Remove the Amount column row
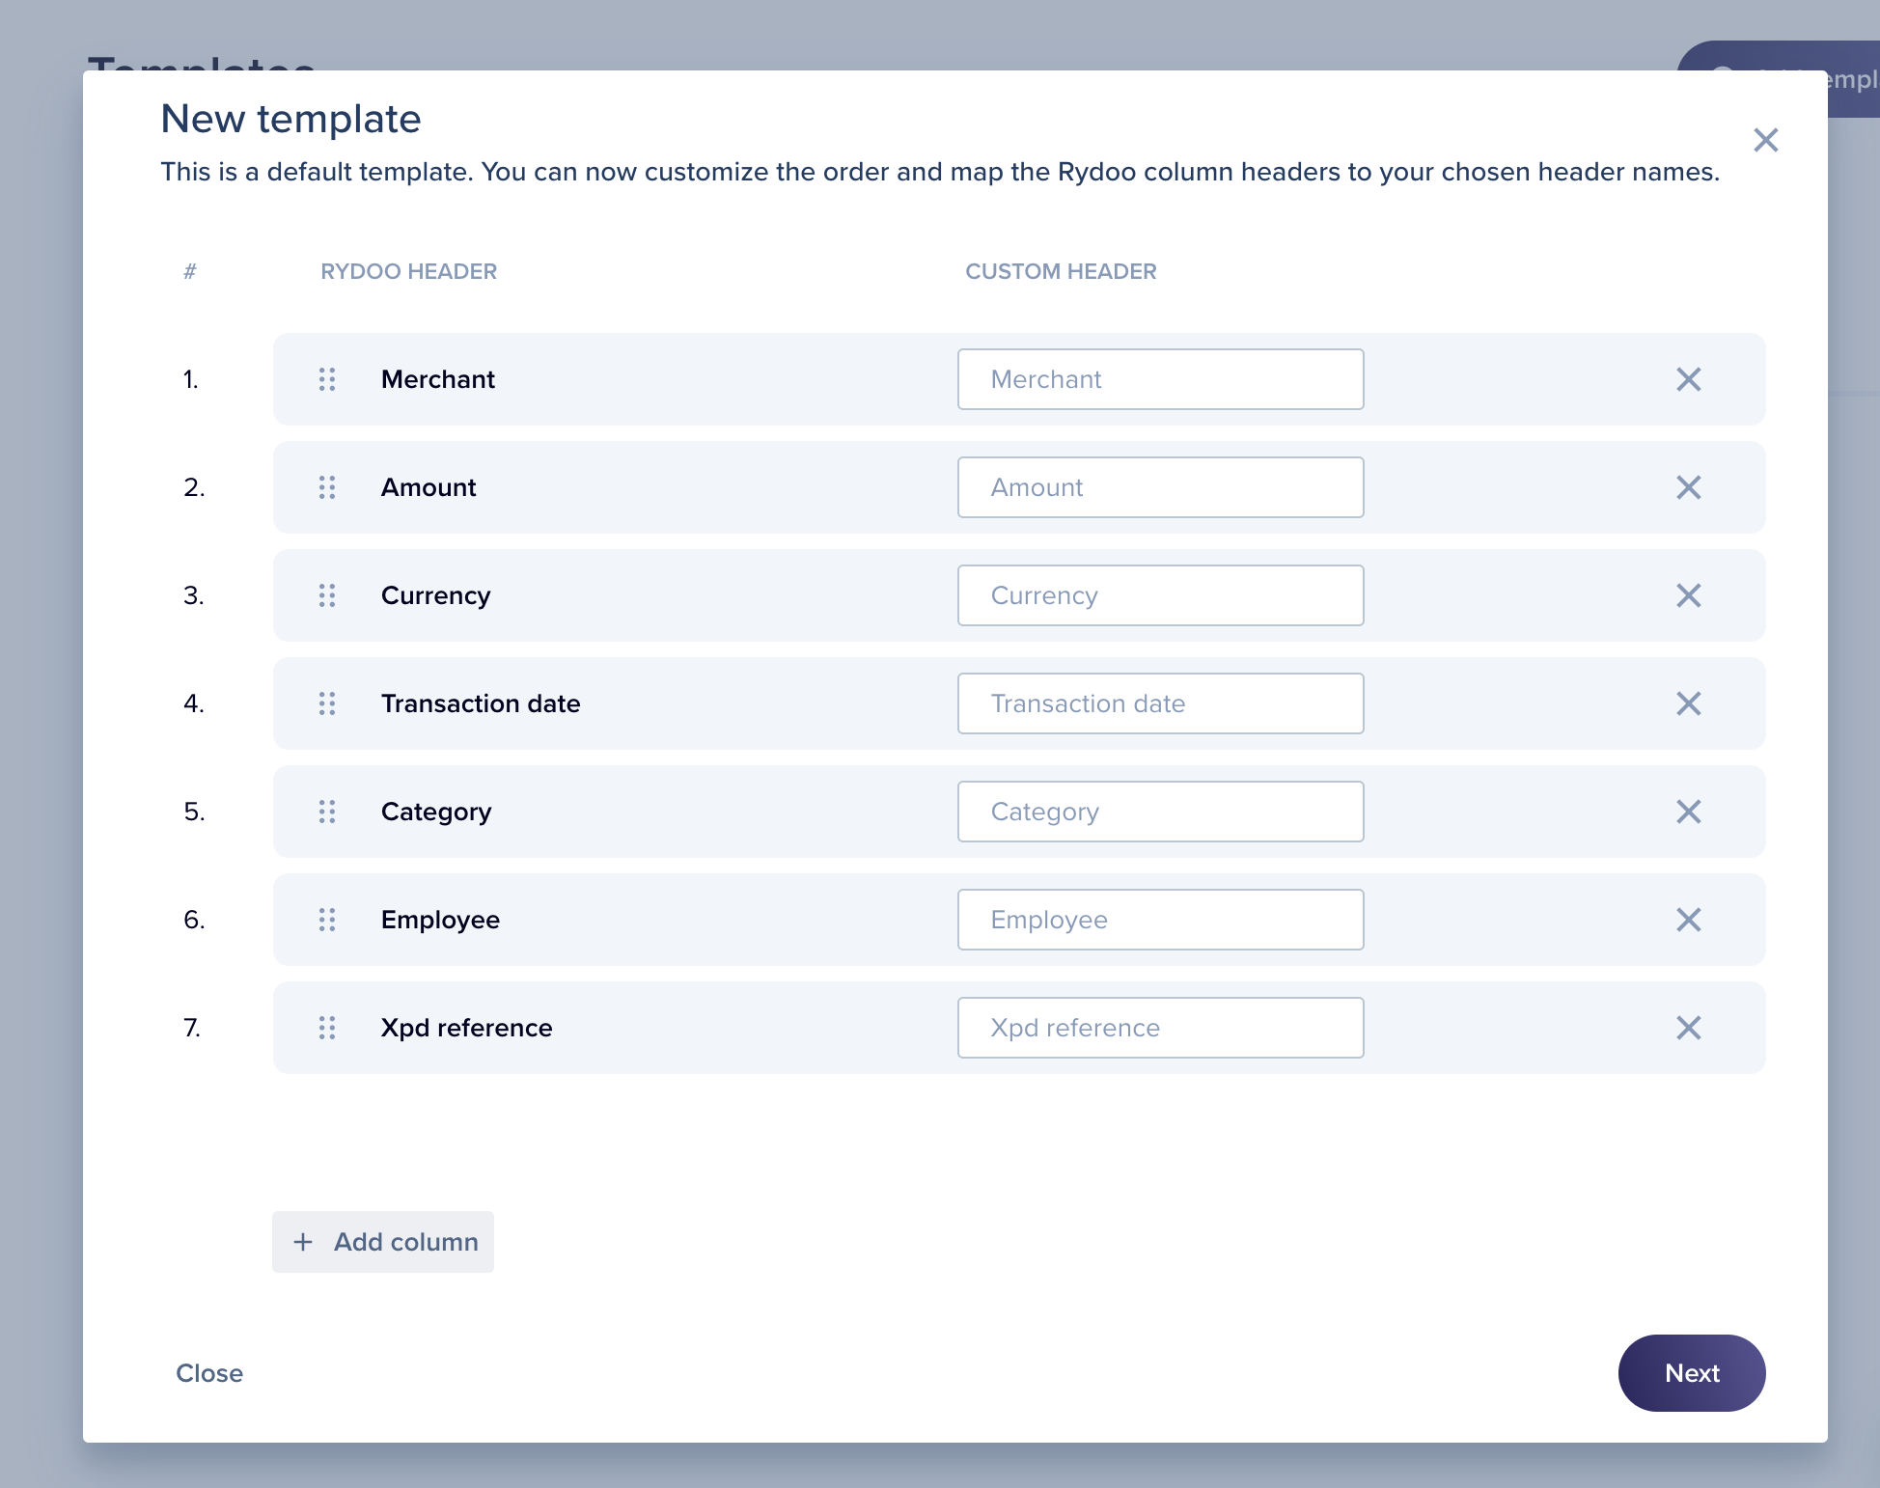 point(1689,487)
